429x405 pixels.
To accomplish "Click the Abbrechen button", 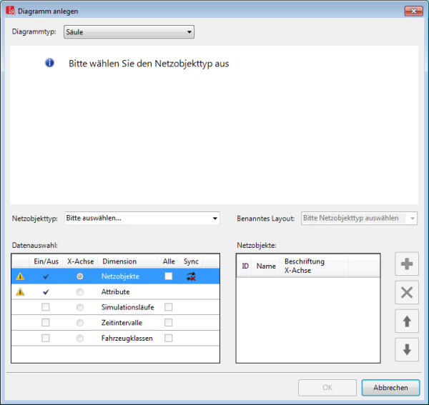I will [x=390, y=388].
